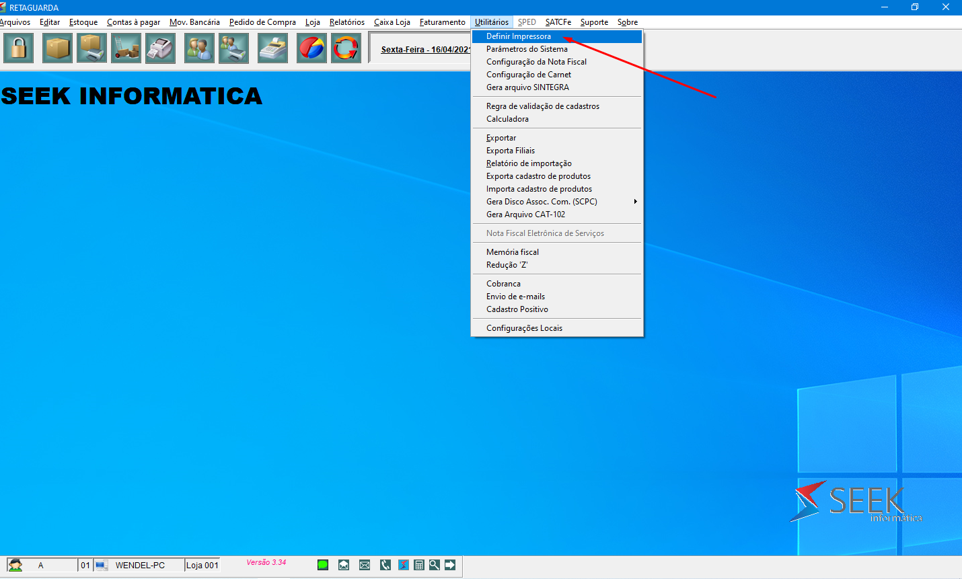Open the Faturamento menu
Screen dimensions: 962x579
click(443, 22)
